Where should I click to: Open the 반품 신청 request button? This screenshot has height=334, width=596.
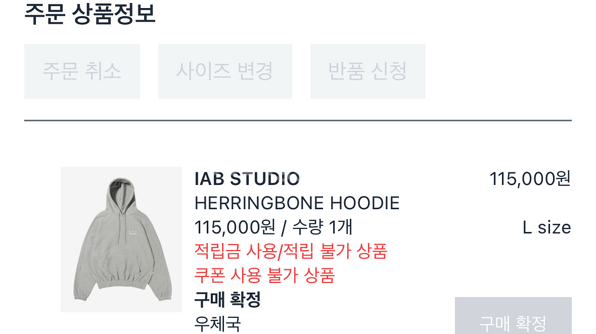[368, 71]
